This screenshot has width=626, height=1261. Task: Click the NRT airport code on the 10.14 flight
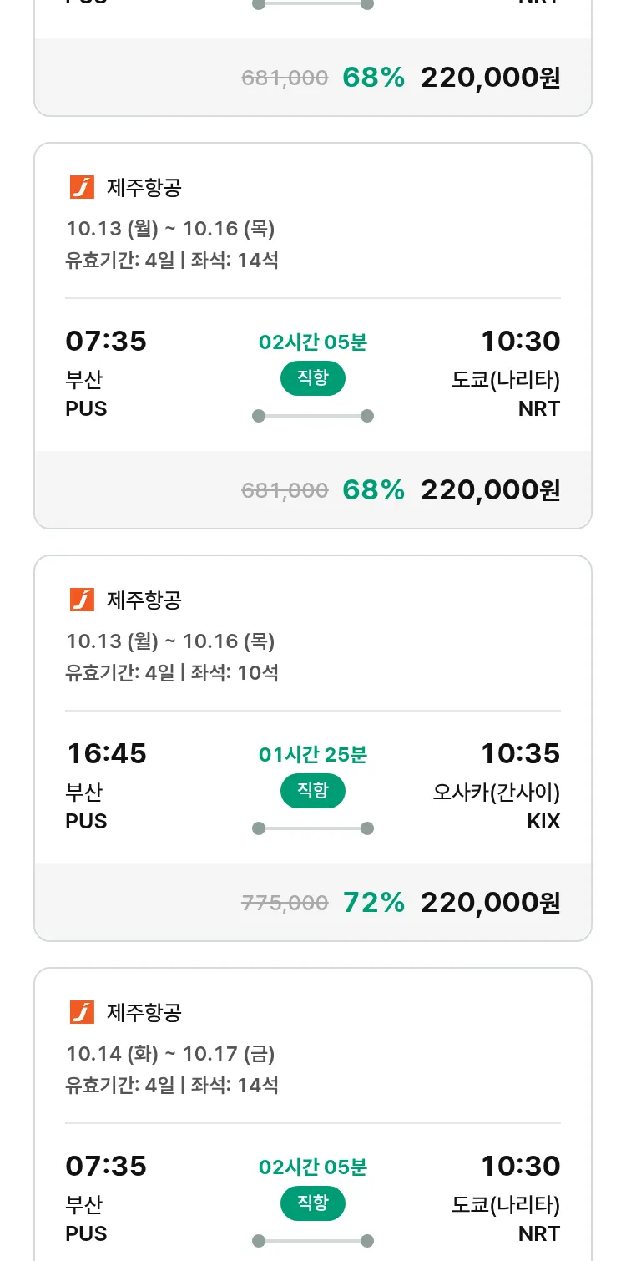(538, 1234)
